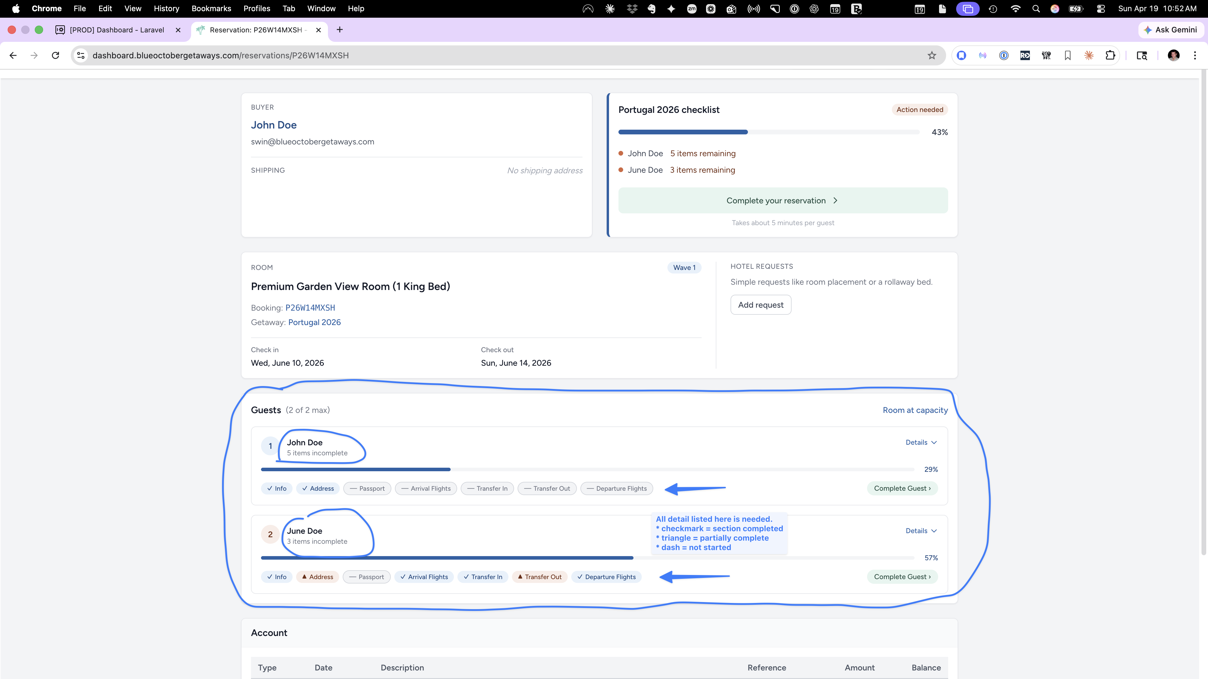Reload the reservation page
The height and width of the screenshot is (679, 1208).
(x=55, y=55)
